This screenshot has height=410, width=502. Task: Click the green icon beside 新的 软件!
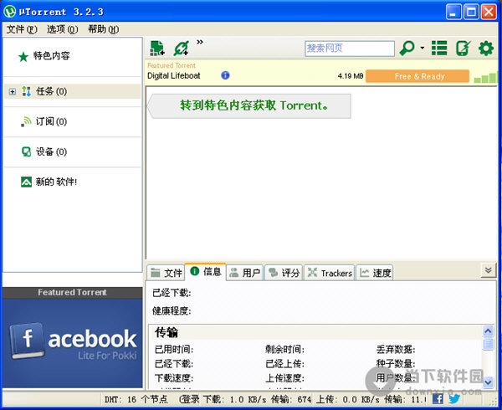pyautogui.click(x=26, y=182)
